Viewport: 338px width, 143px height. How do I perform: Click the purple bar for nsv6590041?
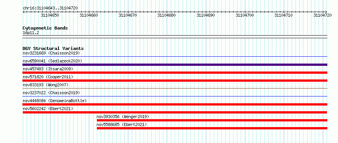click(175, 65)
